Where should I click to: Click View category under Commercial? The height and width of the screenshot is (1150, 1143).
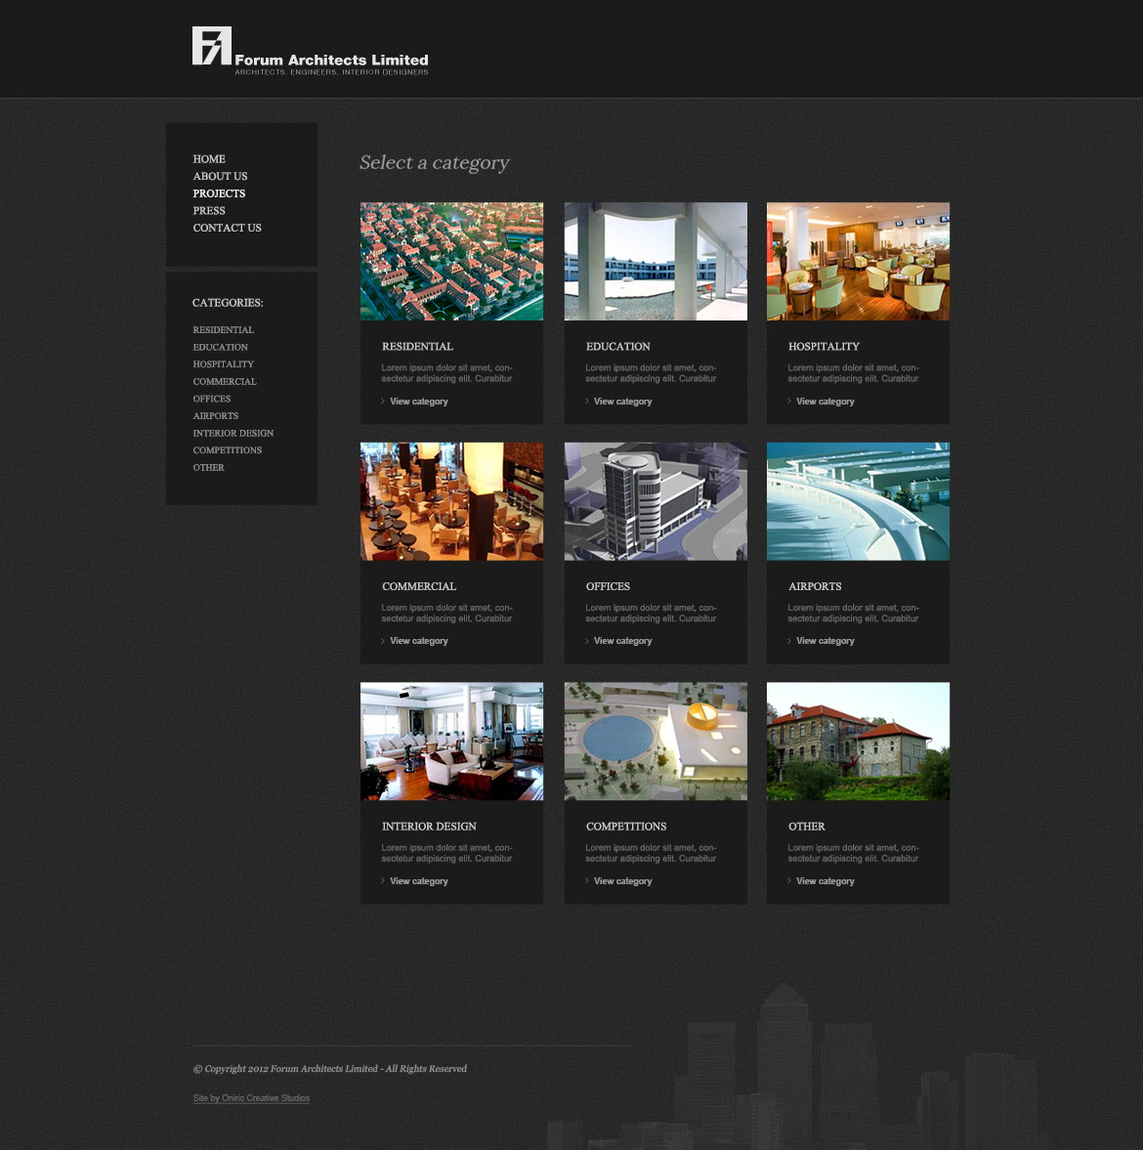[419, 641]
